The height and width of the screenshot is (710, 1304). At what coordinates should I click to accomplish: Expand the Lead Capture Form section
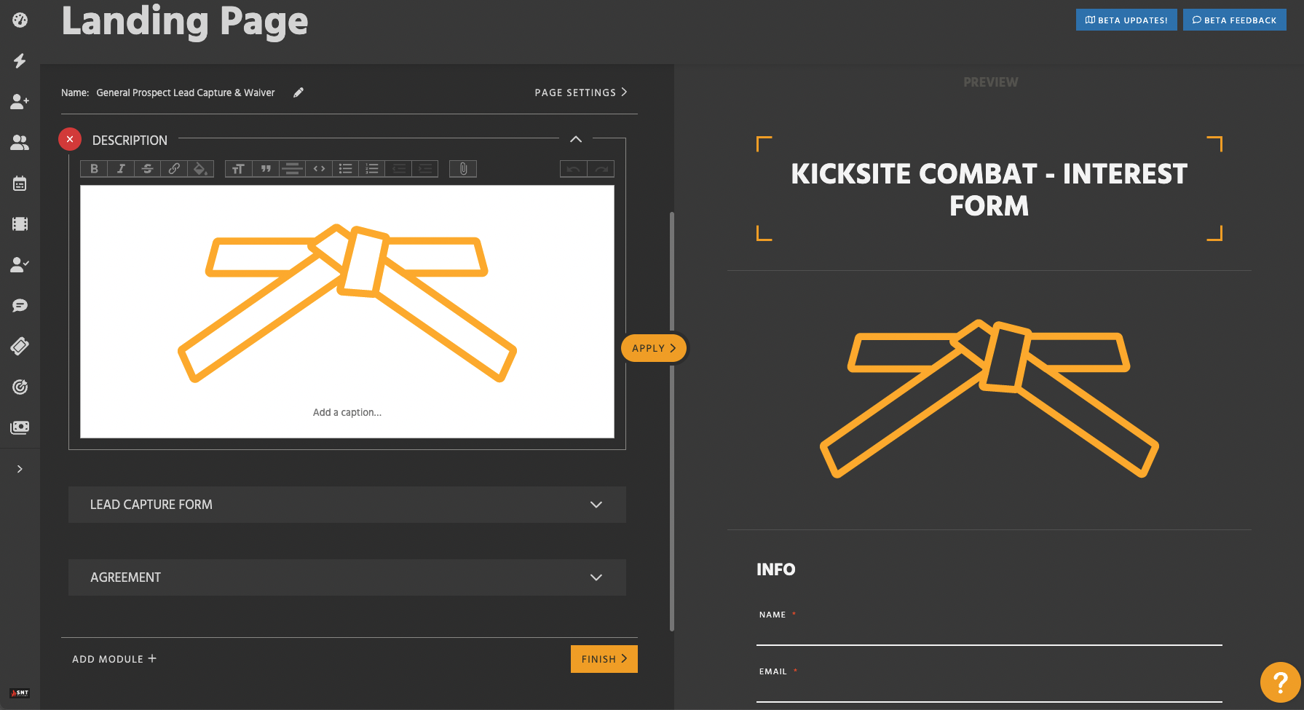[596, 504]
